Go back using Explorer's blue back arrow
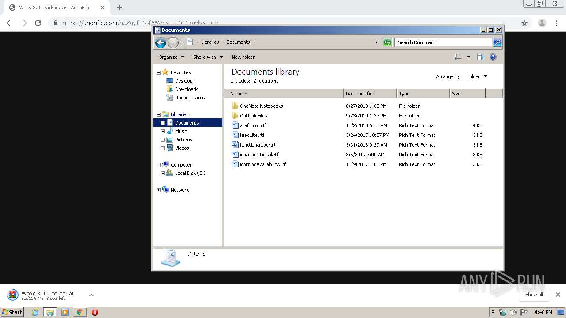This screenshot has width=566, height=318. [x=161, y=42]
